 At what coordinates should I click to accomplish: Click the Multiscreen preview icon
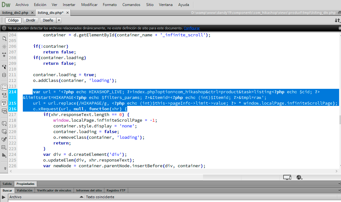tap(287, 177)
